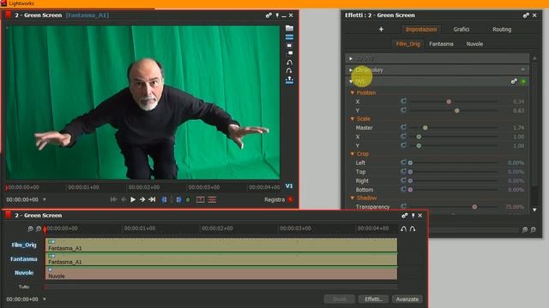Select the Fantasma effects sub-tab
Image resolution: width=549 pixels, height=308 pixels.
tap(441, 44)
